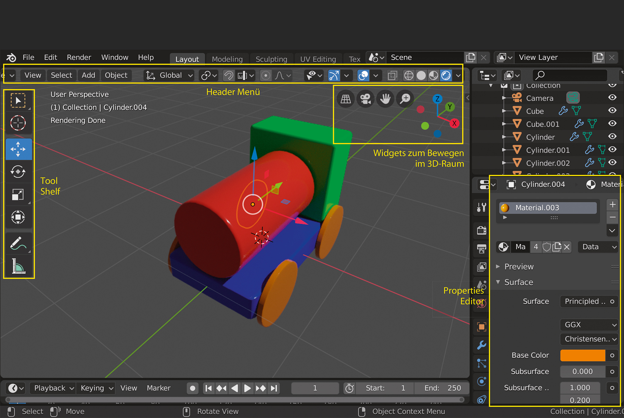Click the zoom magnifier viewport widget
The width and height of the screenshot is (624, 418).
click(x=405, y=99)
